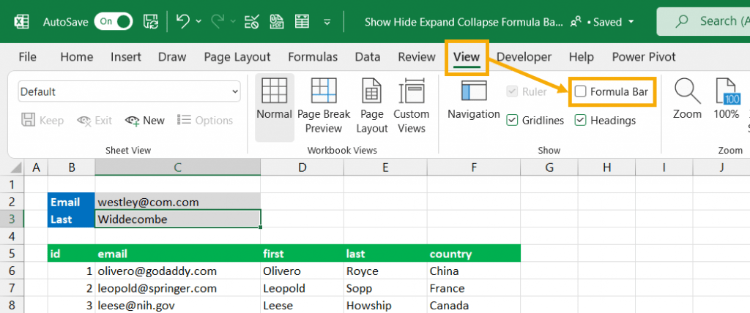Expand Customize Quick Access Toolbar menu
The width and height of the screenshot is (750, 313).
[x=327, y=22]
